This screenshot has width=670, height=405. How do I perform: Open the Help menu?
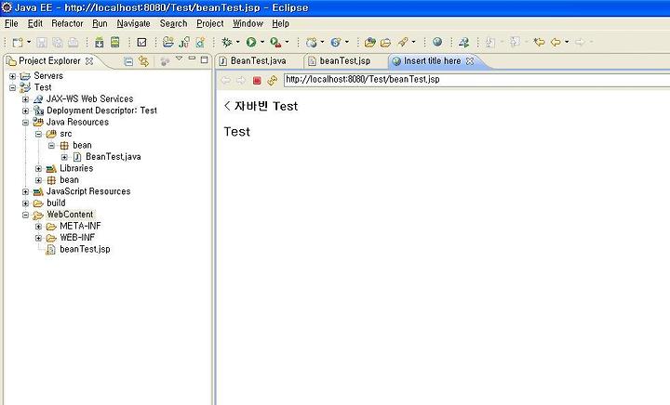281,23
